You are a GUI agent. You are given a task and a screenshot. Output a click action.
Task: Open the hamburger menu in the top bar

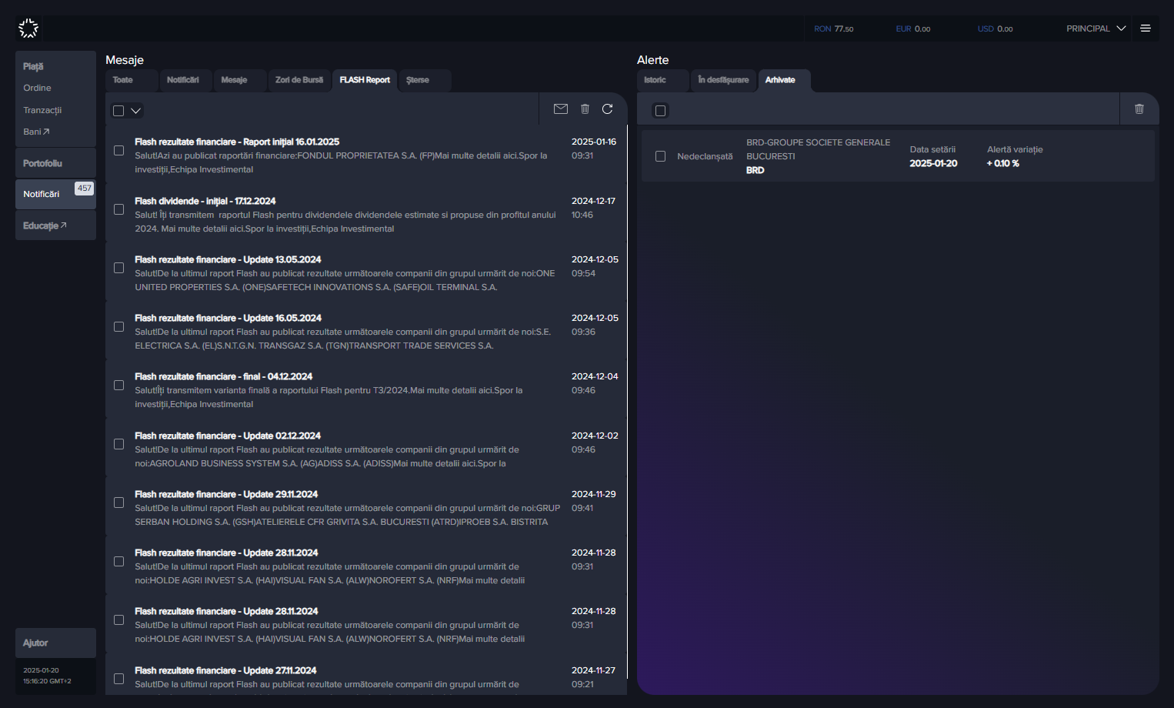(x=1146, y=28)
